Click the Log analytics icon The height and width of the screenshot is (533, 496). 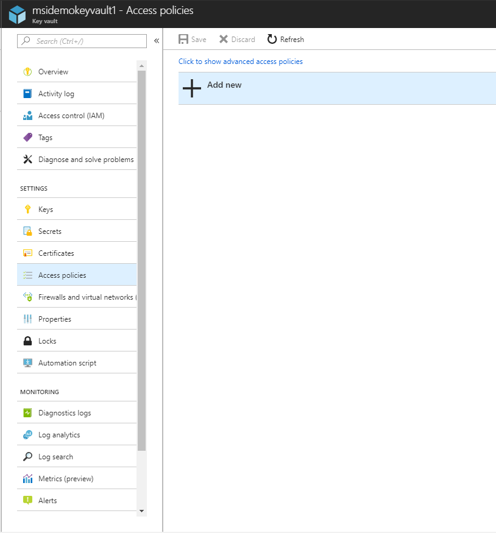[x=27, y=435]
